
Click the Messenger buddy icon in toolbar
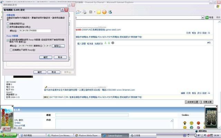point(110,12)
